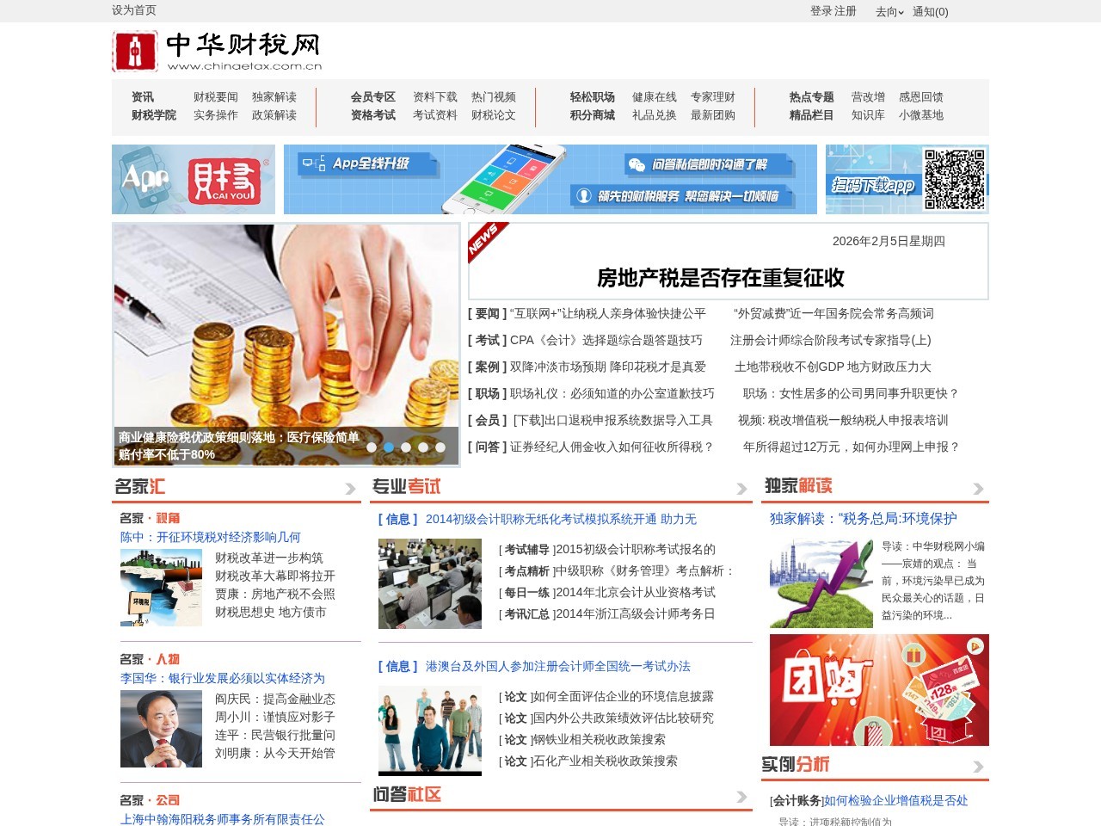Open 土地带税收不创GDP news link
This screenshot has width=1101, height=826.
point(833,367)
